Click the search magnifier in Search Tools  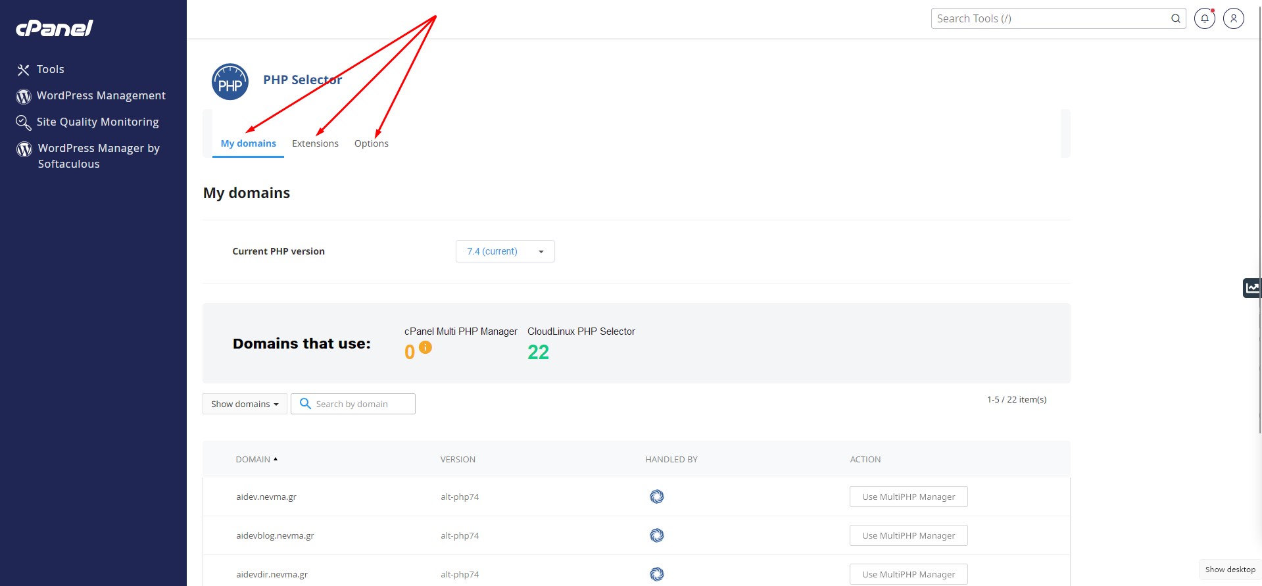1175,18
